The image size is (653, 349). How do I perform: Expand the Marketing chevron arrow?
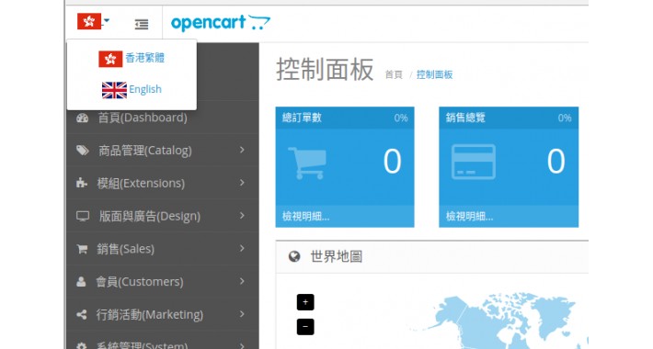[242, 314]
